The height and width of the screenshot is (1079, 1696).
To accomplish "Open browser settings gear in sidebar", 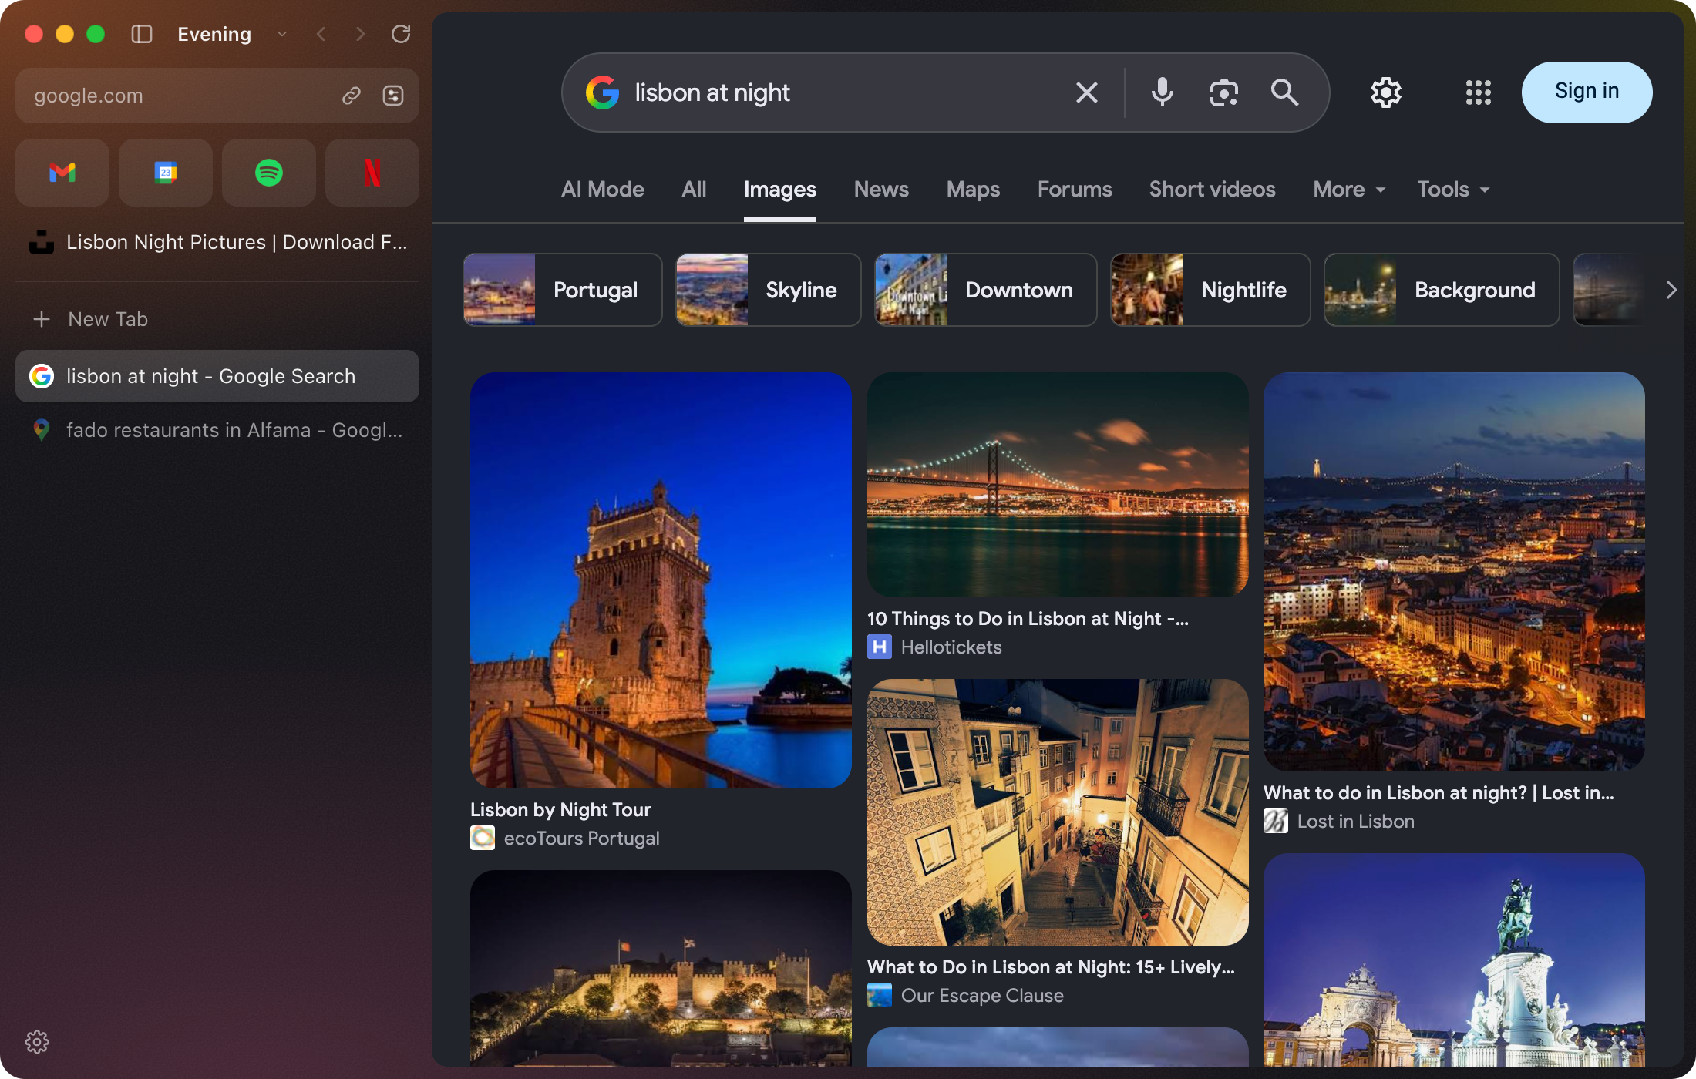I will (x=37, y=1042).
